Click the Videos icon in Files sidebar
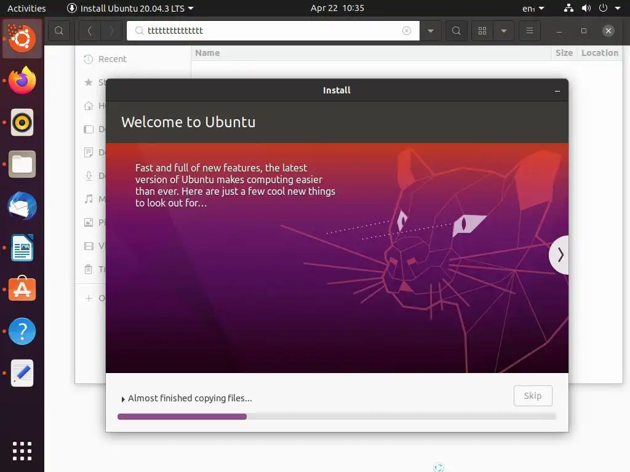The width and height of the screenshot is (630, 472). (x=89, y=246)
